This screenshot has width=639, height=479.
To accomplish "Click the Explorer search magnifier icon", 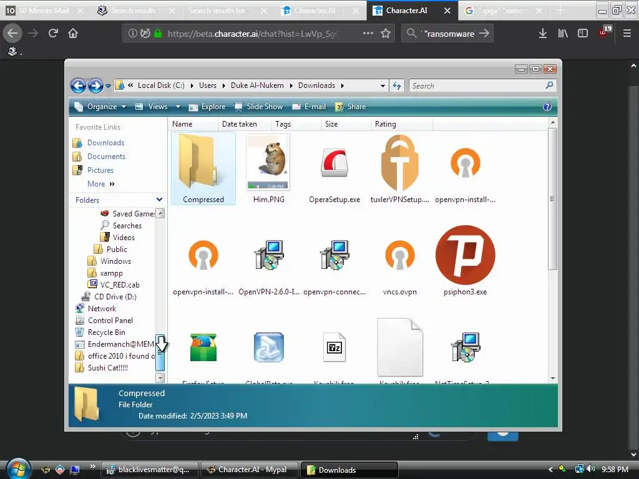I will pyautogui.click(x=549, y=85).
